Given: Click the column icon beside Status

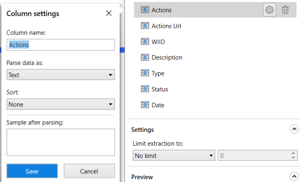Looking at the screenshot, I should [x=145, y=89].
